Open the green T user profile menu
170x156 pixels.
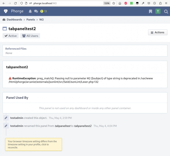pyautogui.click(x=158, y=11)
